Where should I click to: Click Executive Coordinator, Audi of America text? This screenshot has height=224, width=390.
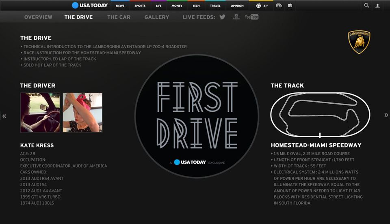[x=64, y=166]
